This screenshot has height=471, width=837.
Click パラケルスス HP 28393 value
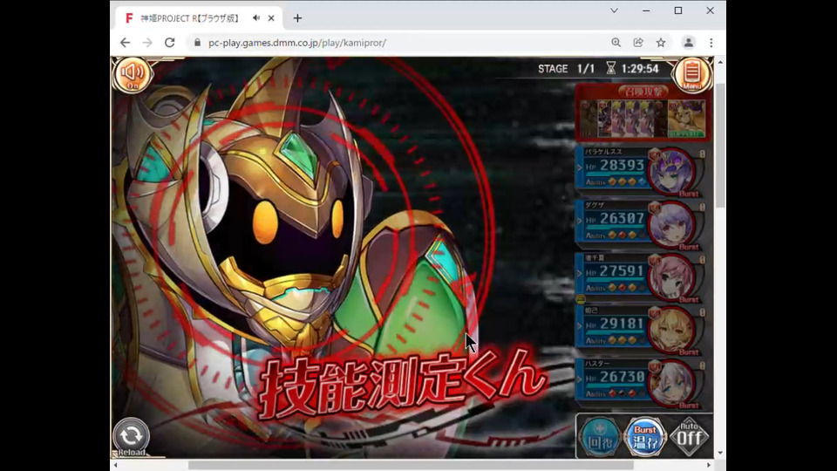pos(622,166)
